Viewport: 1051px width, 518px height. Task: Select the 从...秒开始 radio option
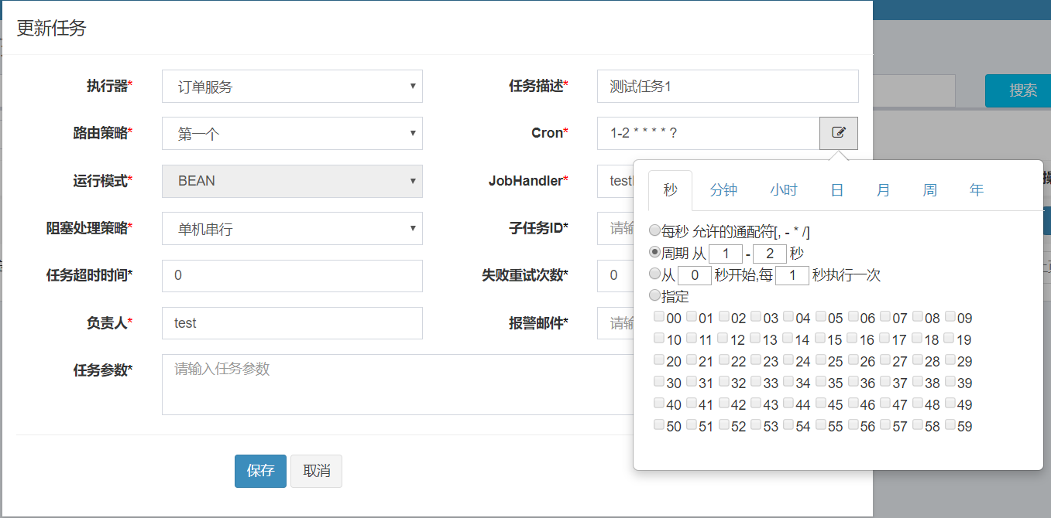click(655, 274)
